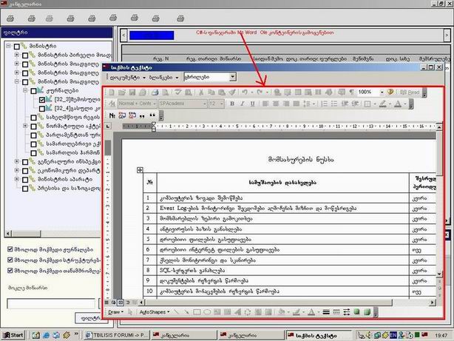Click the Spelling and Grammar check icon
Viewport: 454px width, 341px height.
point(177,92)
